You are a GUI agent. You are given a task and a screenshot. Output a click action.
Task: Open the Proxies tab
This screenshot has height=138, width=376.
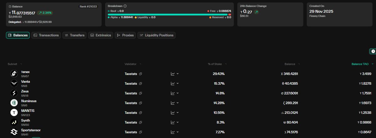(x=125, y=35)
